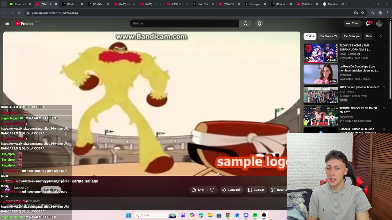The image size is (392, 220).
Task: Open Chrome profile icon
Action: 380,13
